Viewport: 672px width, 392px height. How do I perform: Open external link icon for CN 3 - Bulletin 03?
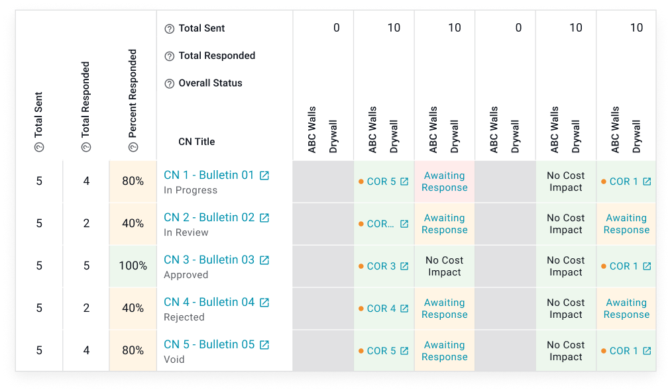(x=264, y=260)
